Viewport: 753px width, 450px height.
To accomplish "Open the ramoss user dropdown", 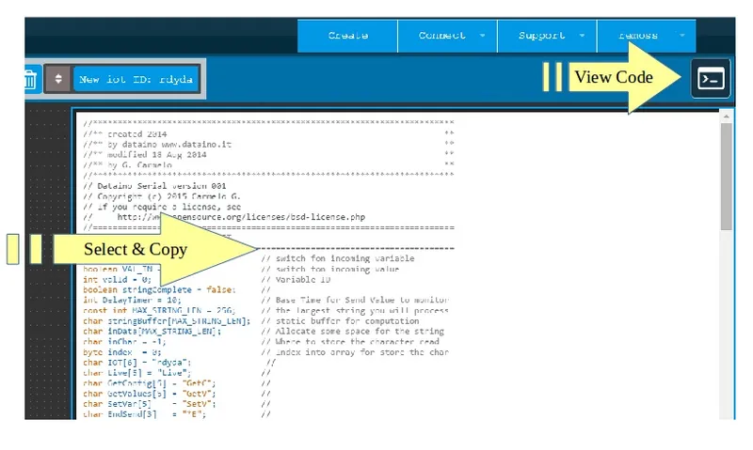I will pyautogui.click(x=649, y=36).
